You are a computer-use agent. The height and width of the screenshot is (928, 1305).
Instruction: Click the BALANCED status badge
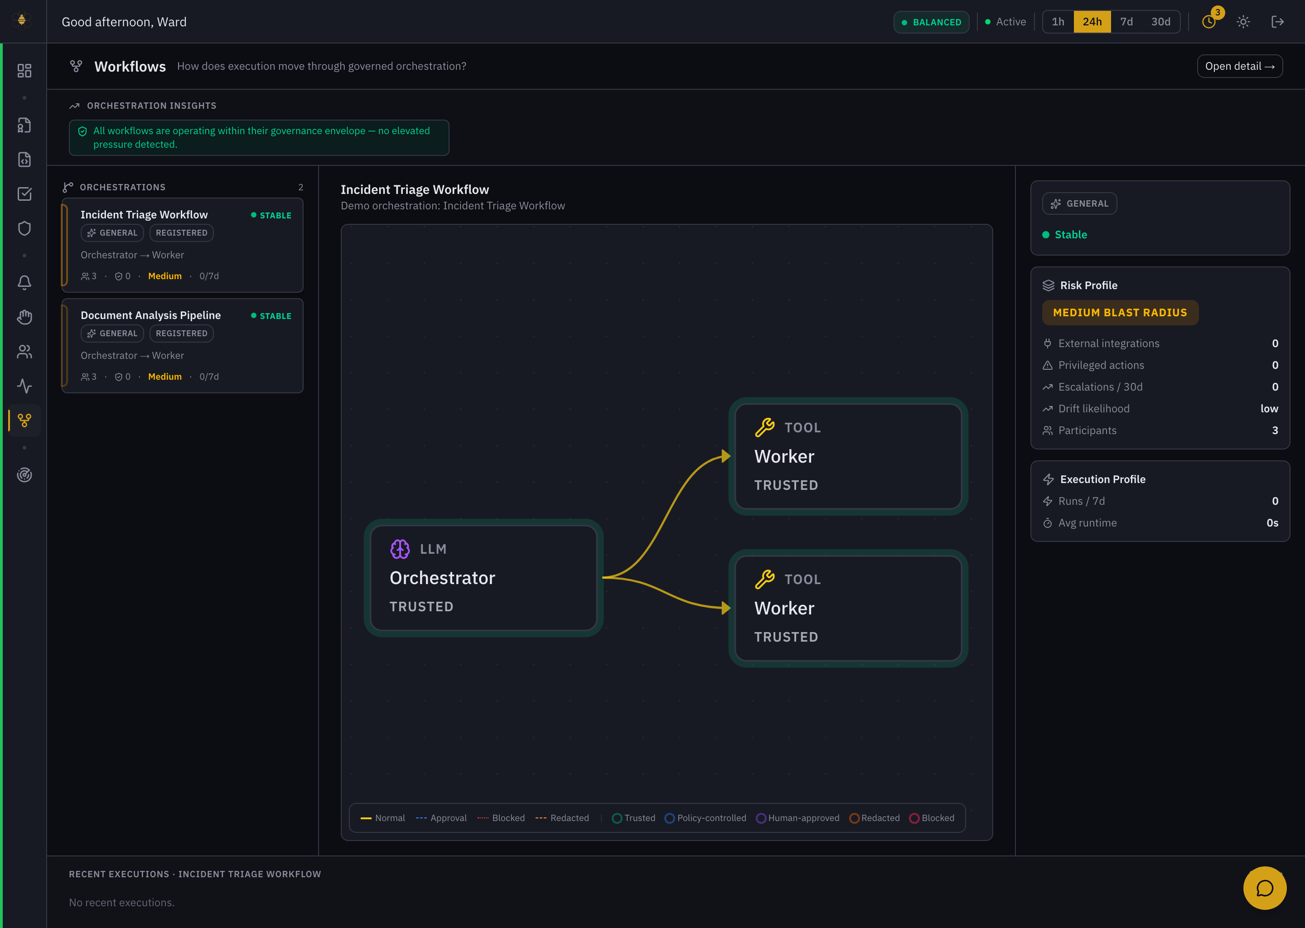931,22
